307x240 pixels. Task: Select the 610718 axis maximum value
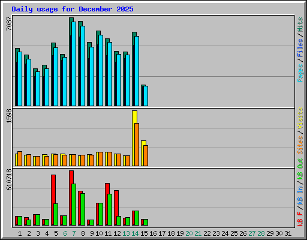pyautogui.click(x=9, y=179)
